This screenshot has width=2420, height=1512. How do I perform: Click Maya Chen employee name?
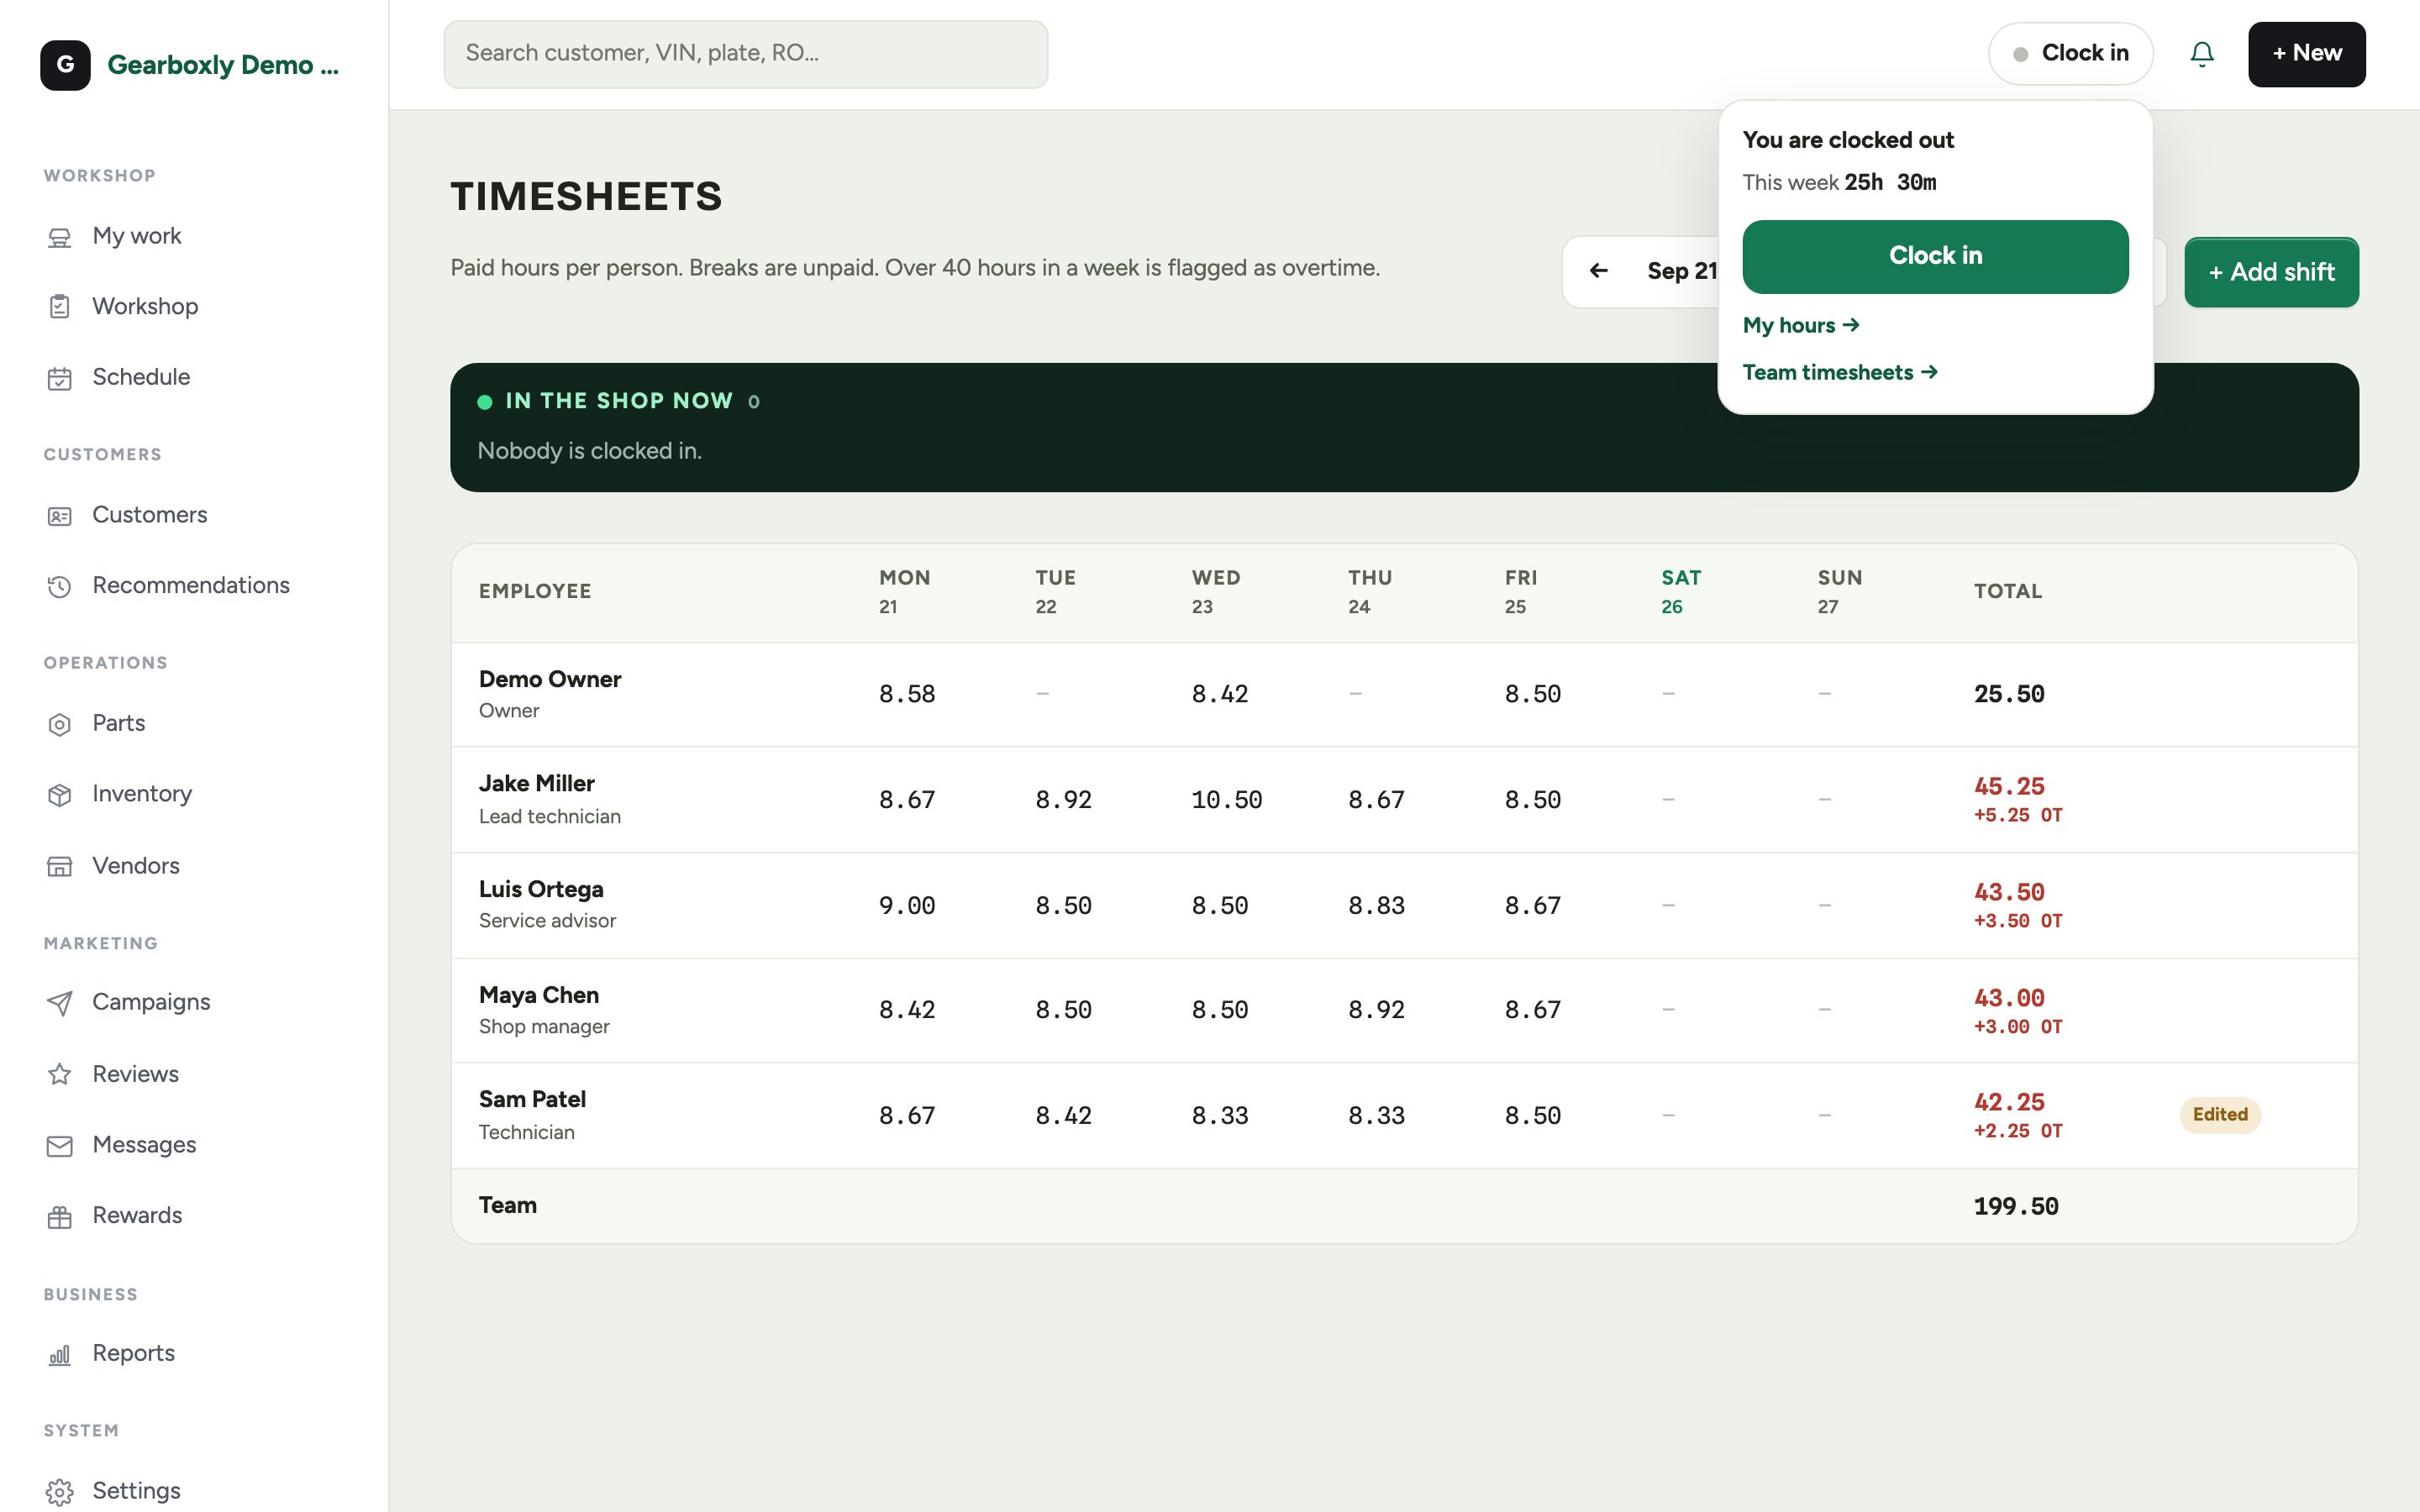pyautogui.click(x=539, y=995)
